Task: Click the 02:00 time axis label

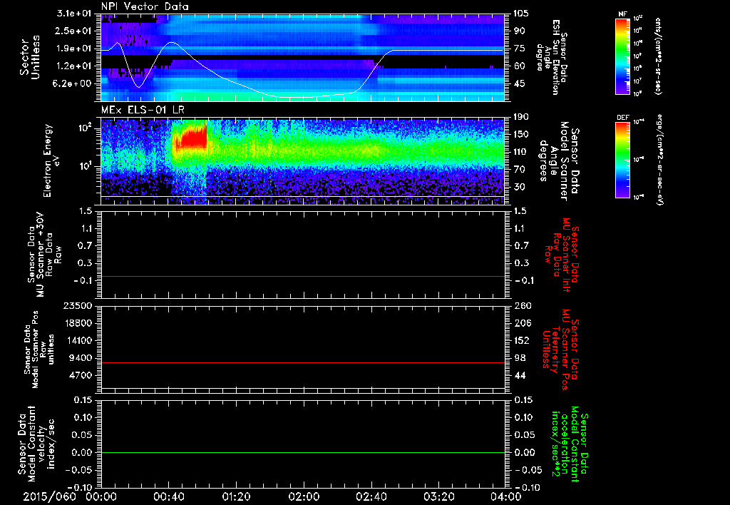Action: 304,496
